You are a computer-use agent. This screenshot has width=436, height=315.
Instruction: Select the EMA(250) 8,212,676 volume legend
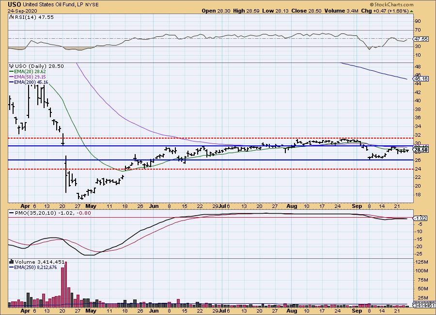pos(33,268)
